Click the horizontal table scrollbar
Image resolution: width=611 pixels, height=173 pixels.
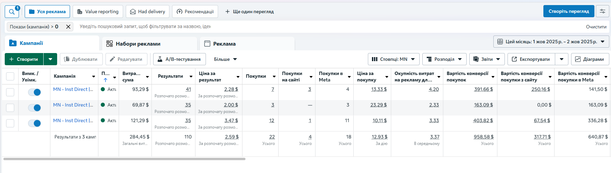(x=124, y=159)
